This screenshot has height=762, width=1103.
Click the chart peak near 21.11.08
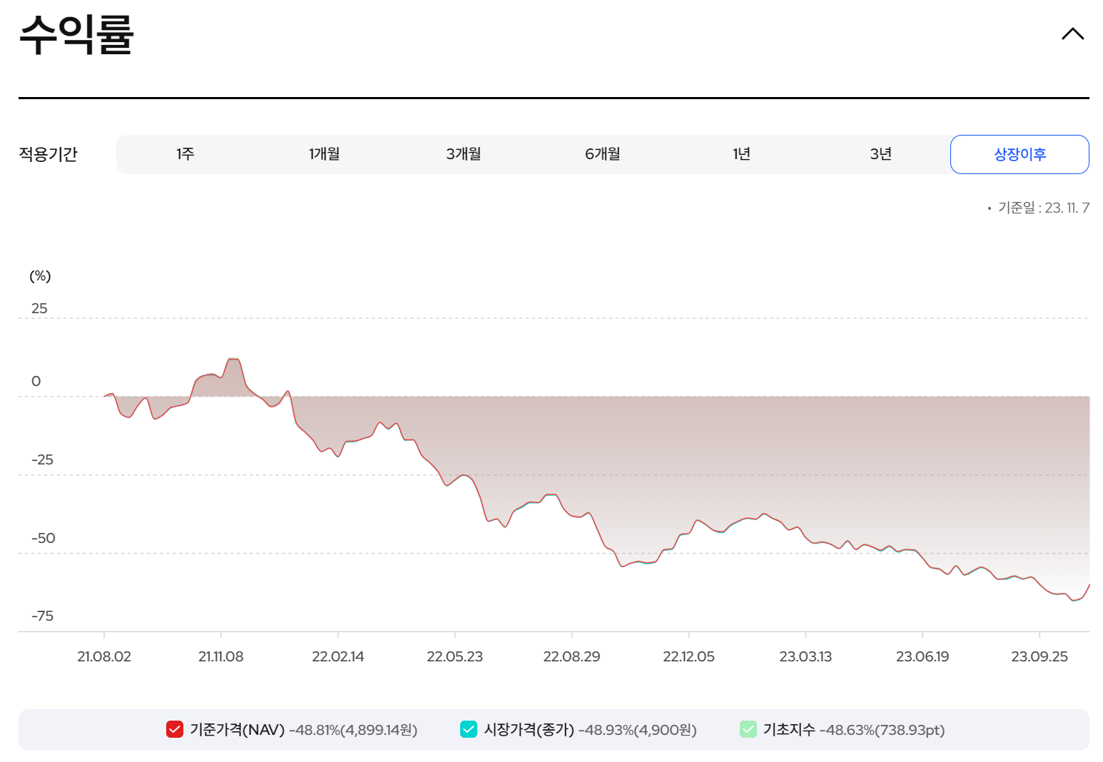233,360
